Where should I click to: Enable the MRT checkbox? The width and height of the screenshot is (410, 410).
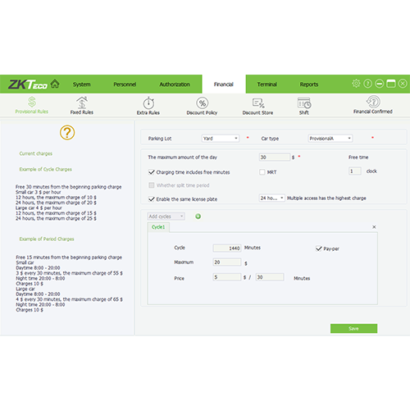262,172
